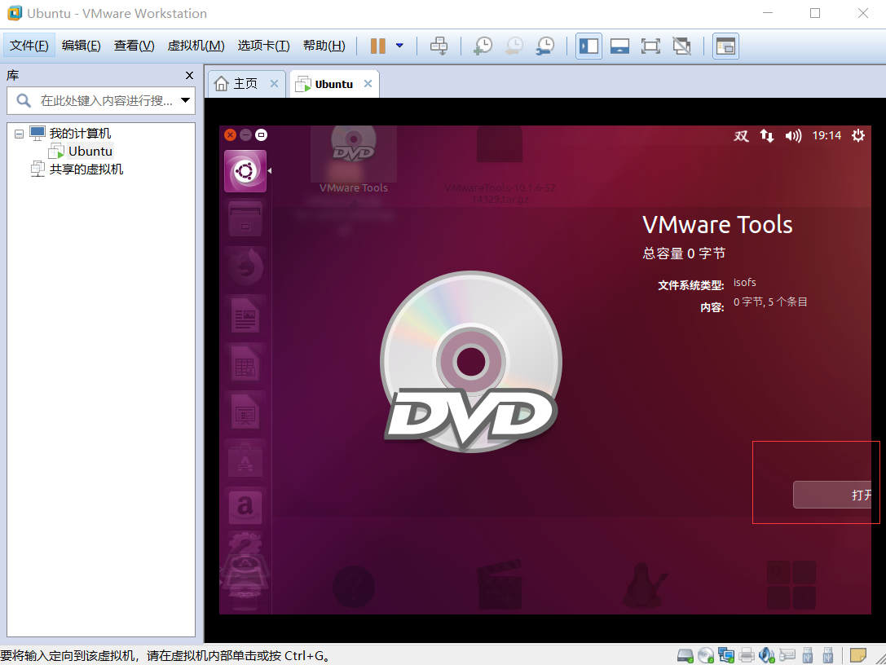Enter full screen mode
The width and height of the screenshot is (886, 665).
point(650,46)
